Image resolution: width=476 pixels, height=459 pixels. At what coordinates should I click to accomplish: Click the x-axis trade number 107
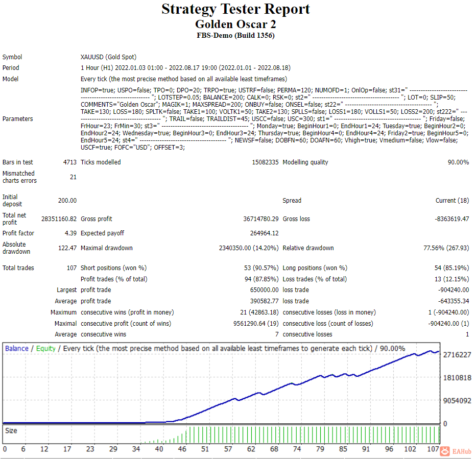coord(433,449)
